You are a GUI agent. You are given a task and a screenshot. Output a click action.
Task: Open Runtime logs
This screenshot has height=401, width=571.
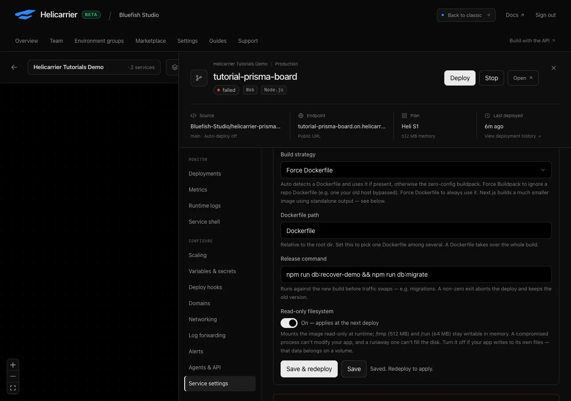[220, 206]
